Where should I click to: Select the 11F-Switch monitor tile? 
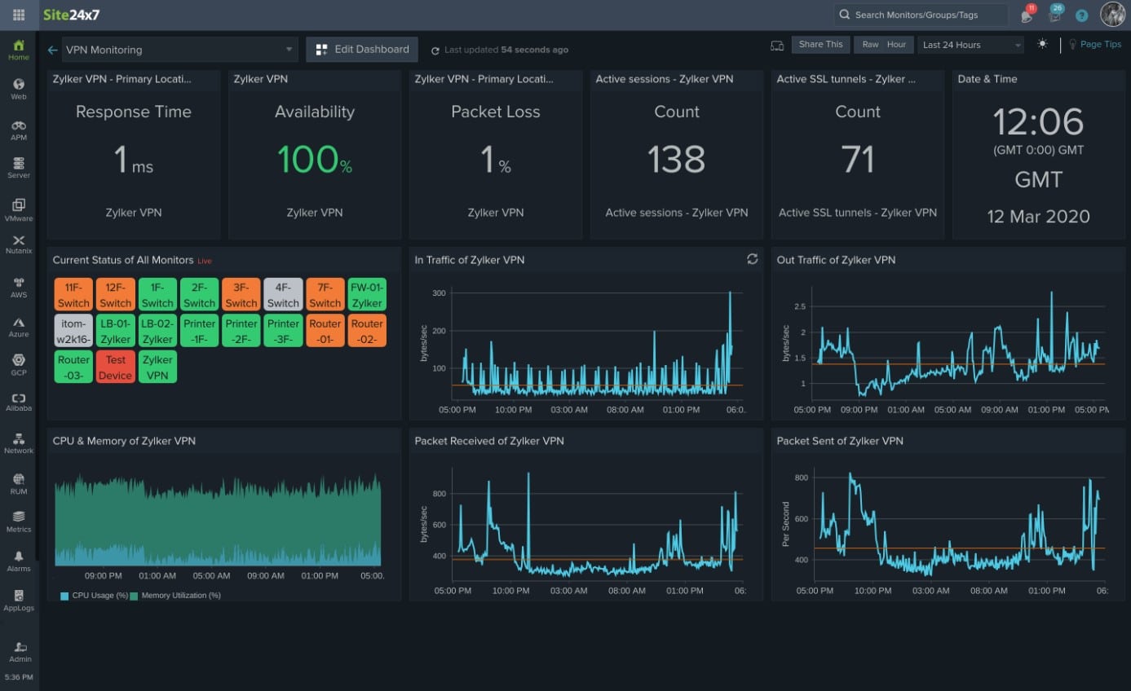[73, 294]
